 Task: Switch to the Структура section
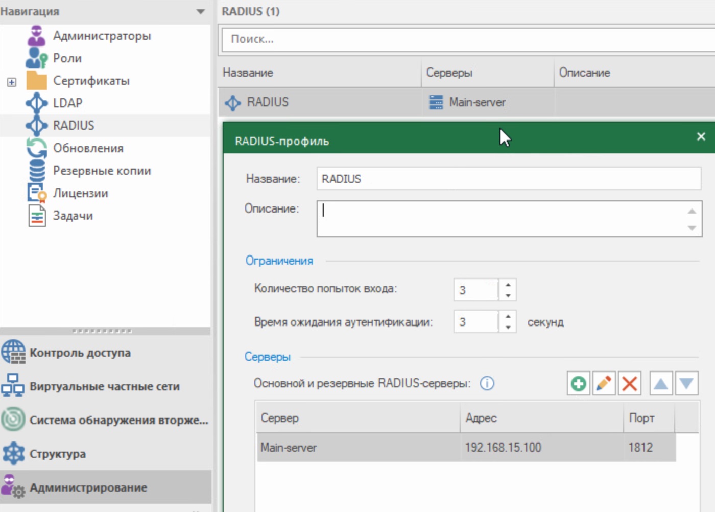[106, 453]
